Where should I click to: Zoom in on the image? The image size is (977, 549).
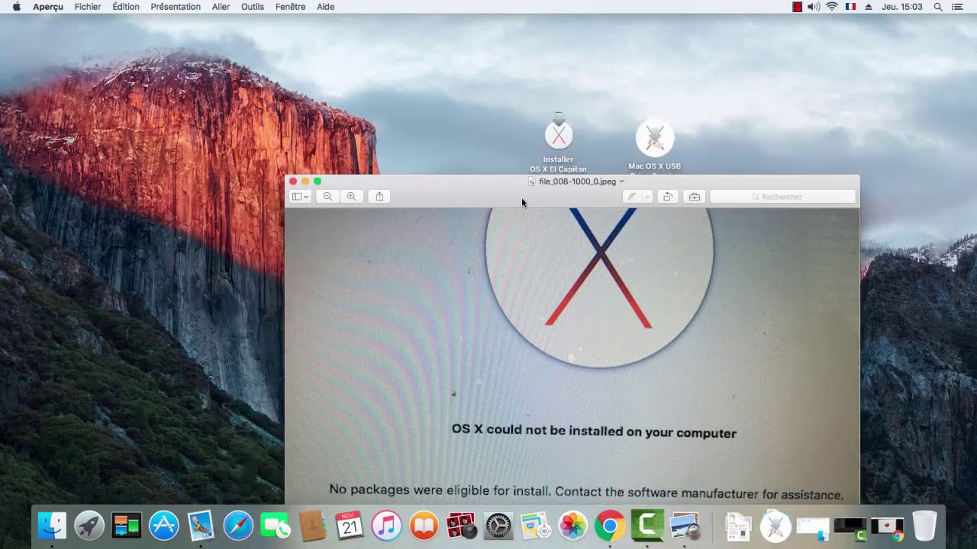tap(351, 197)
